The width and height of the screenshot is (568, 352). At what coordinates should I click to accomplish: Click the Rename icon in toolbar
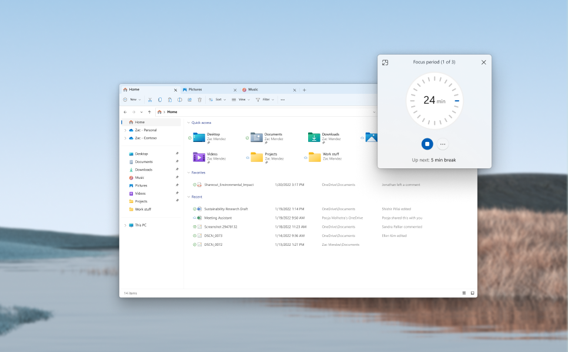click(x=180, y=100)
